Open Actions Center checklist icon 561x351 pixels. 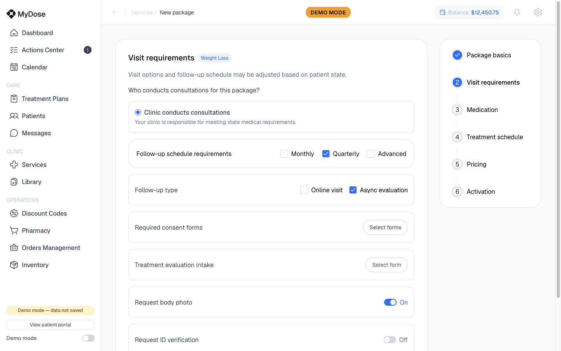pos(14,50)
